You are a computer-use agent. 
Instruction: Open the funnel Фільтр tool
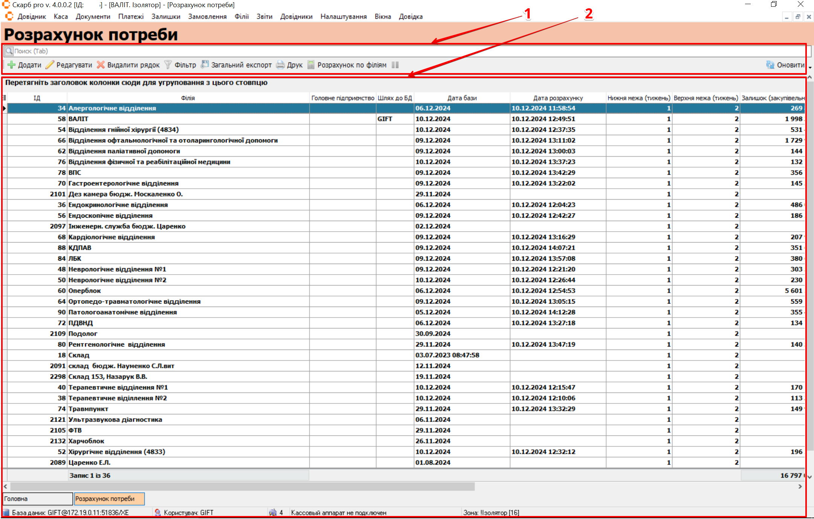coord(168,65)
